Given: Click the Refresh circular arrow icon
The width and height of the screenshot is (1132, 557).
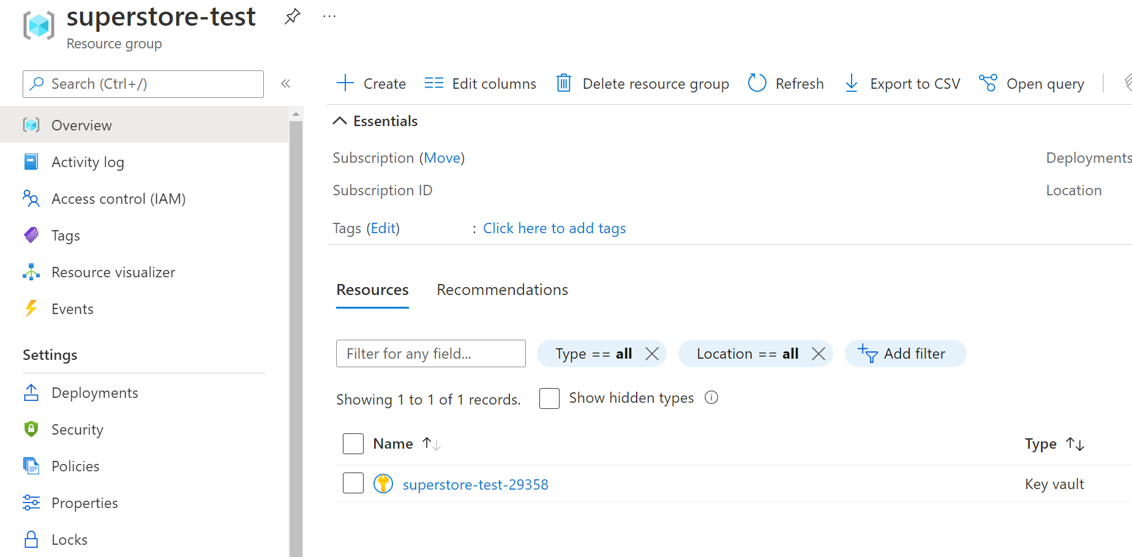Looking at the screenshot, I should (757, 83).
